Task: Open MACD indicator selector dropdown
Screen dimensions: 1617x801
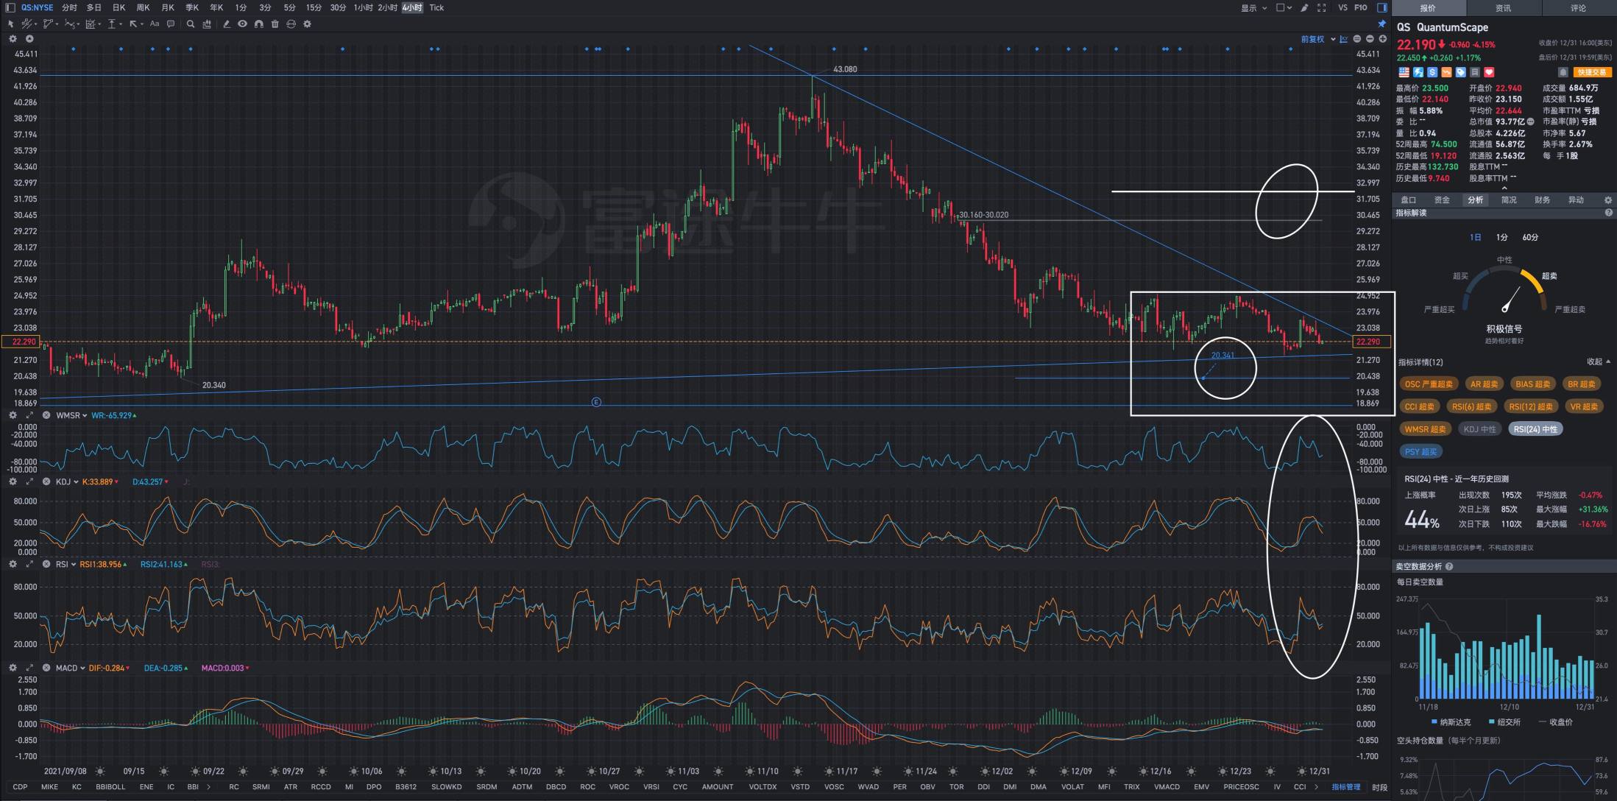Action: click(70, 668)
